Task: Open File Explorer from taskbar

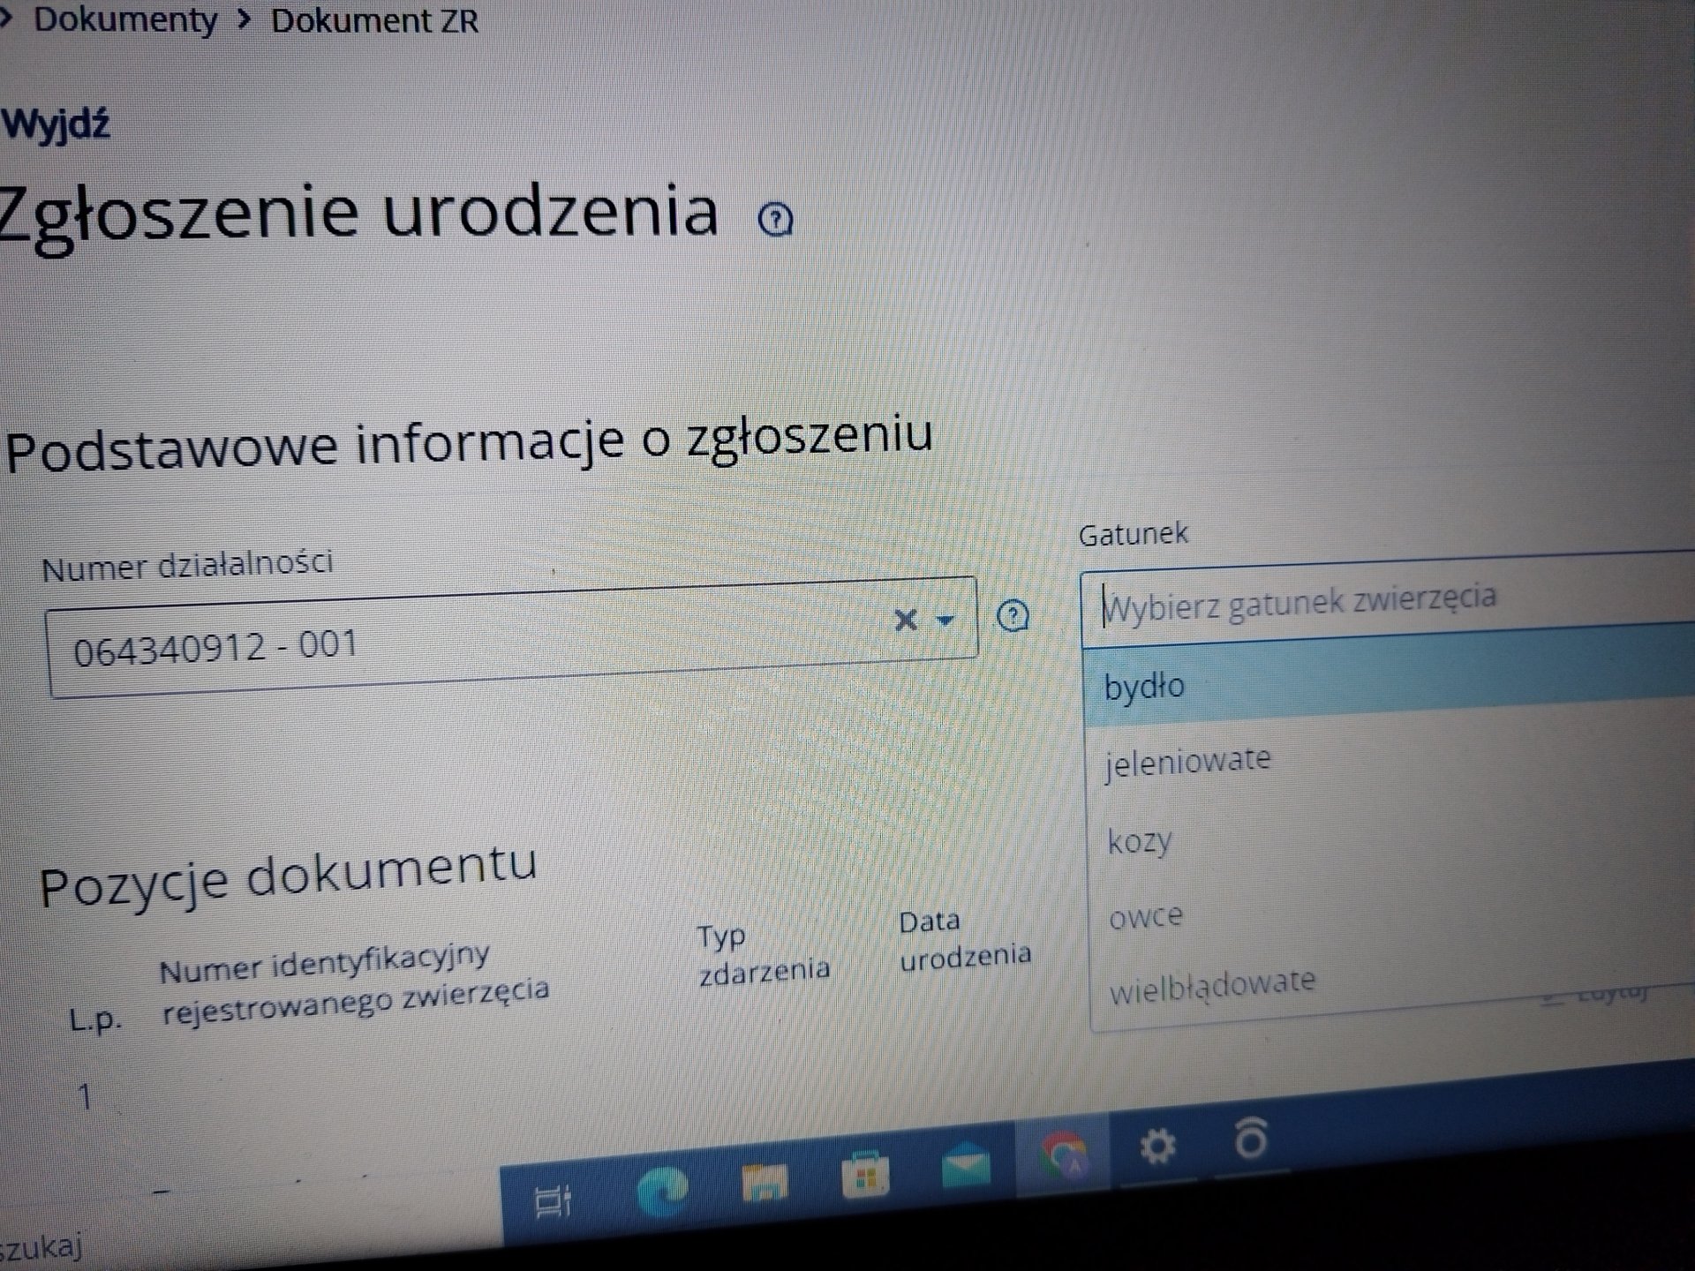Action: [765, 1183]
